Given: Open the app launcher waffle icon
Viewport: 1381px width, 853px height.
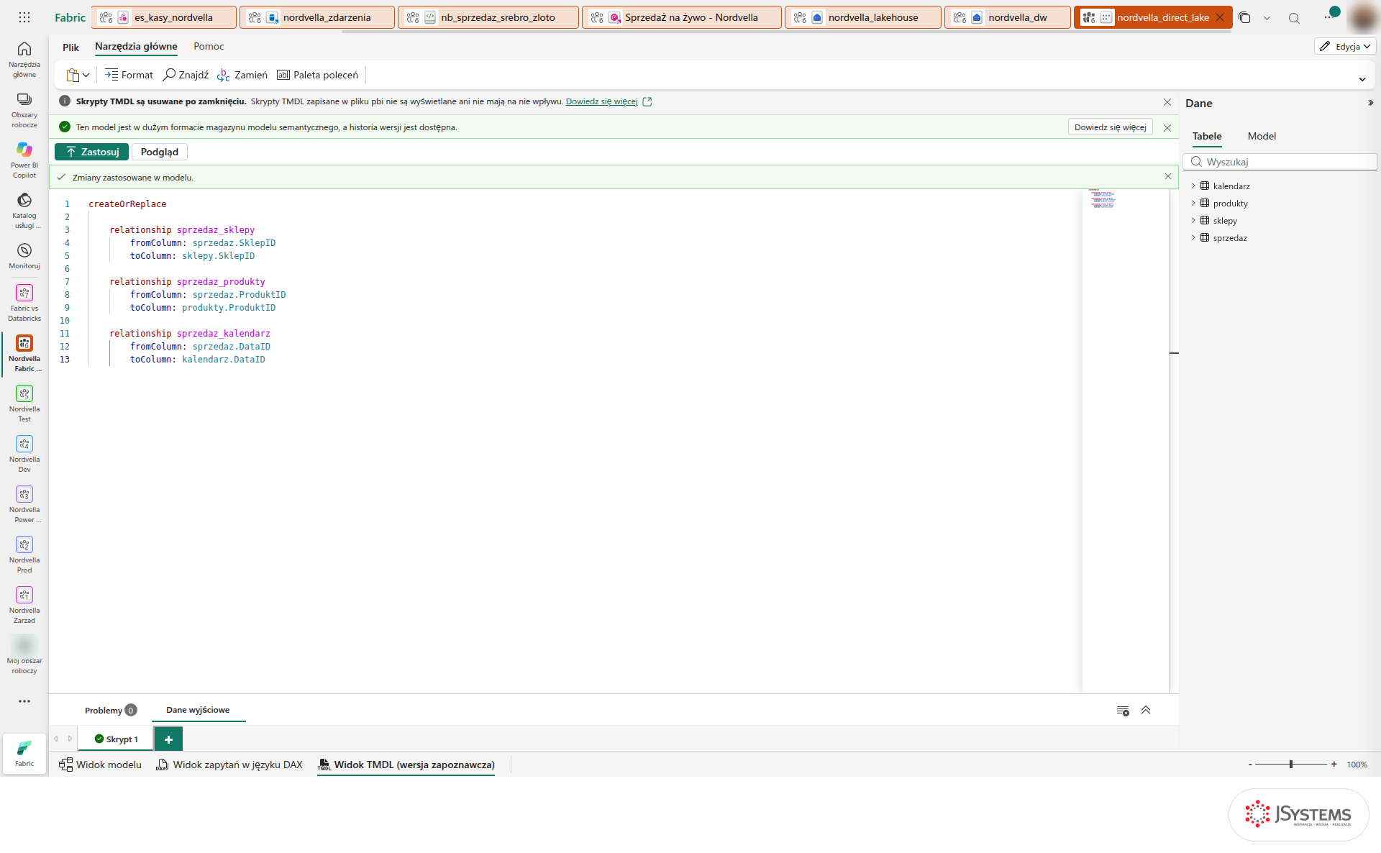Looking at the screenshot, I should point(24,17).
